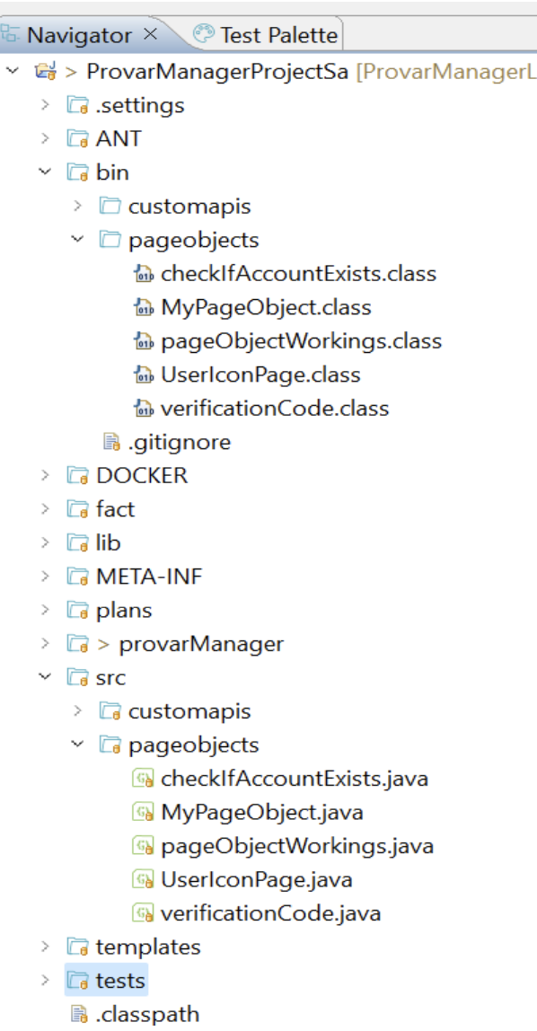537x1031 pixels.
Task: Click the checkIfAccountExists.class file icon
Action: click(143, 274)
